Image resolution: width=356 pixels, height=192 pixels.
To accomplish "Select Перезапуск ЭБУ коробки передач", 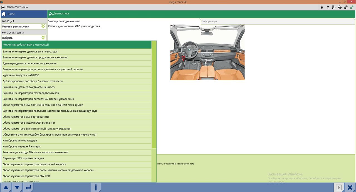I will click(x=77, y=158).
